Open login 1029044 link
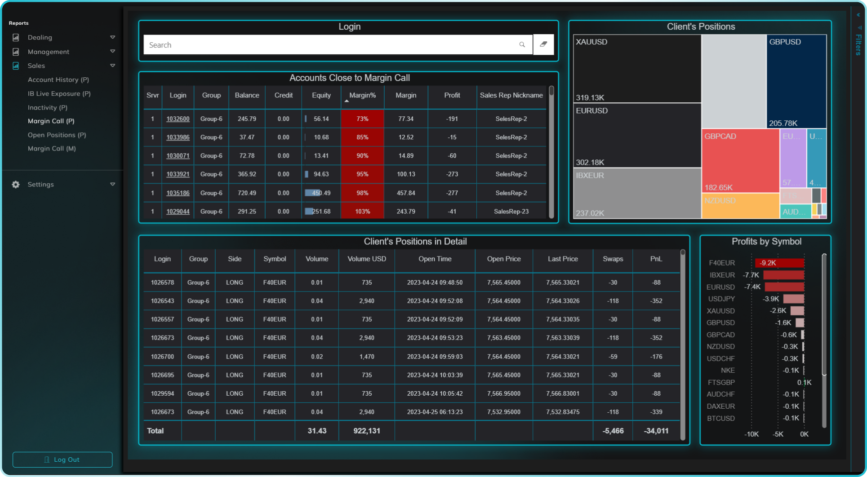 click(x=178, y=212)
